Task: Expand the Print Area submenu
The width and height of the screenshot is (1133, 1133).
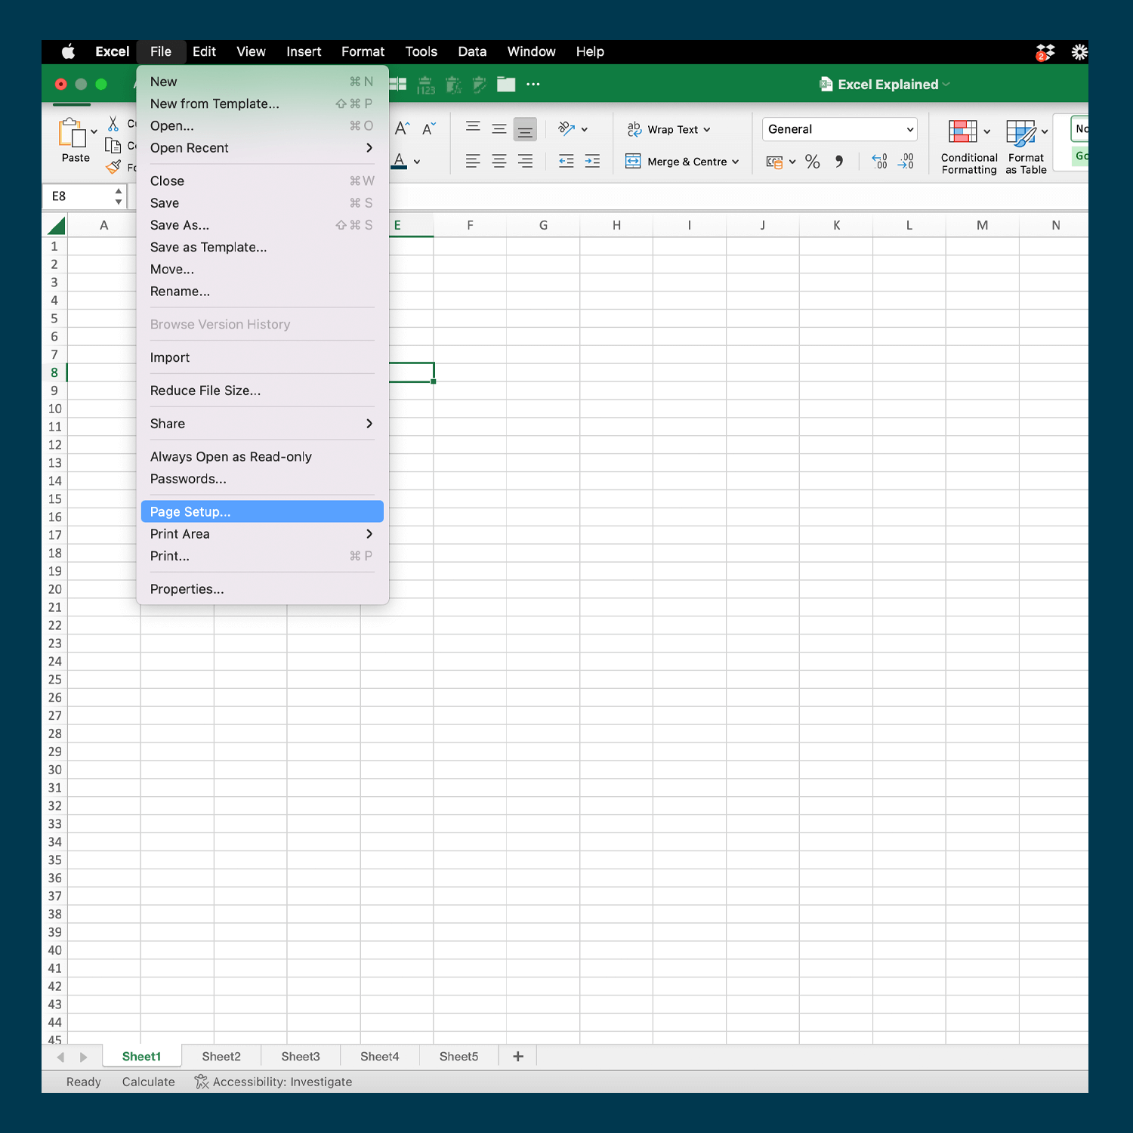Action: (262, 533)
